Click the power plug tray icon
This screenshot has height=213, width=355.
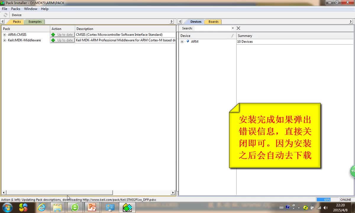click(x=312, y=208)
